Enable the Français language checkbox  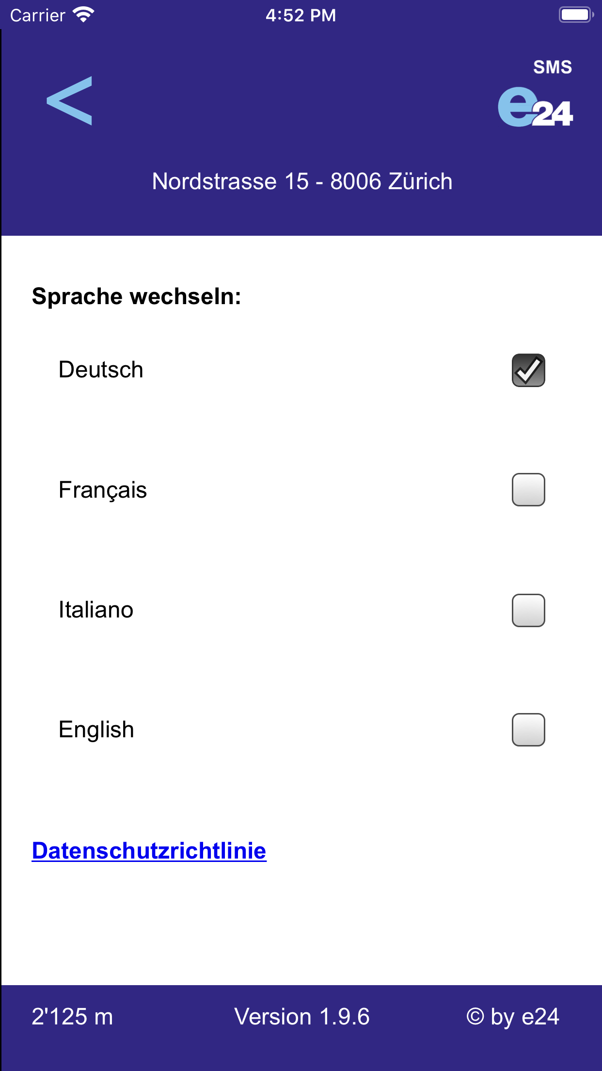[x=528, y=490]
